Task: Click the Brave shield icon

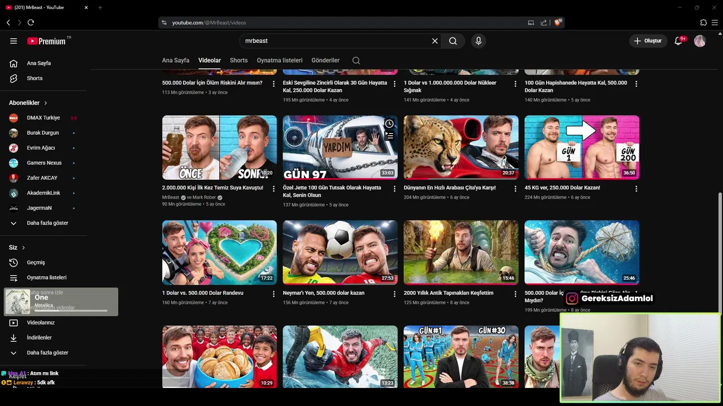Action: tap(558, 23)
